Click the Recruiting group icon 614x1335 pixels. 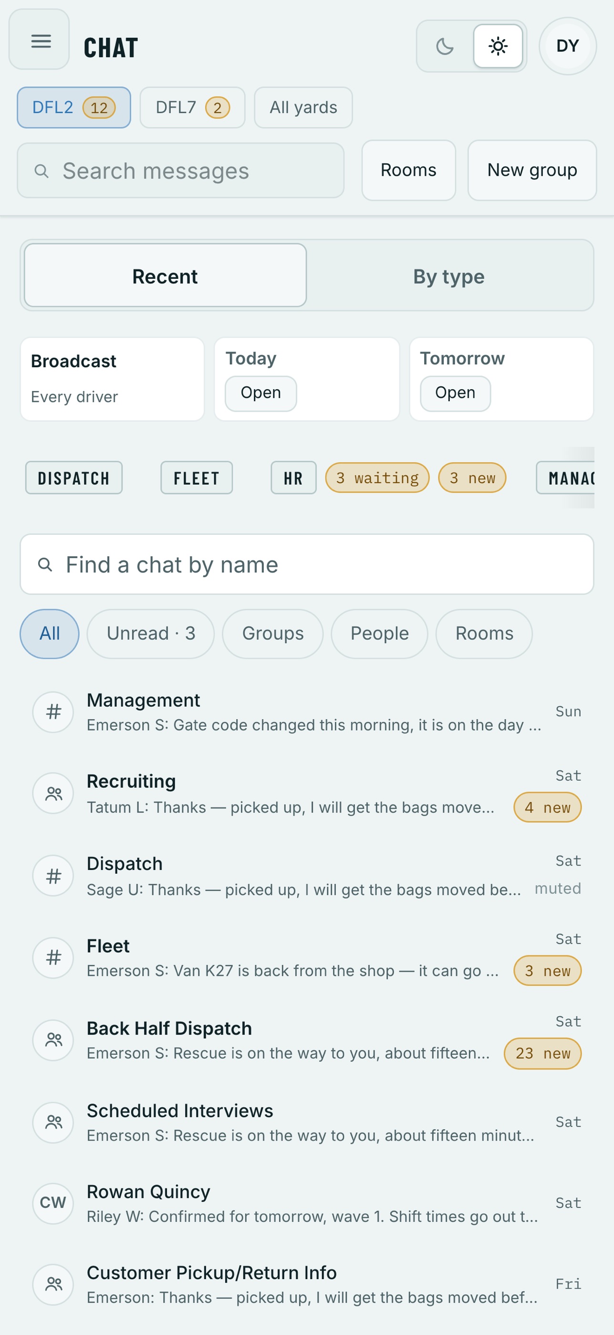(x=53, y=794)
